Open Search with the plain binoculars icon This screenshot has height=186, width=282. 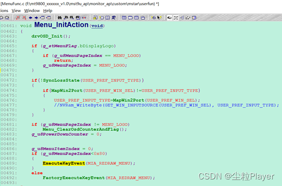60,18
